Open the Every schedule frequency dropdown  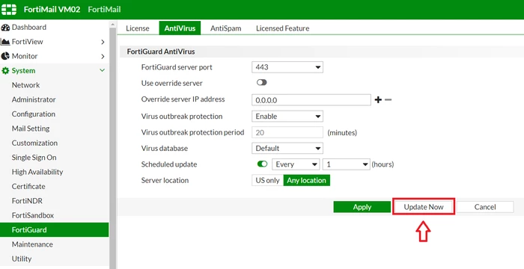296,164
